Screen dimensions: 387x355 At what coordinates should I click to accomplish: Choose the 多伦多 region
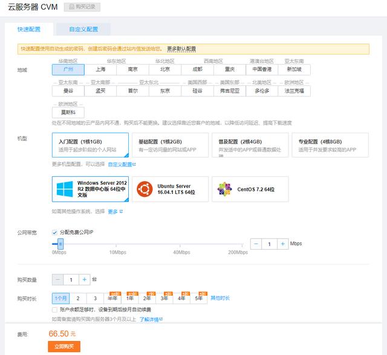click(262, 91)
